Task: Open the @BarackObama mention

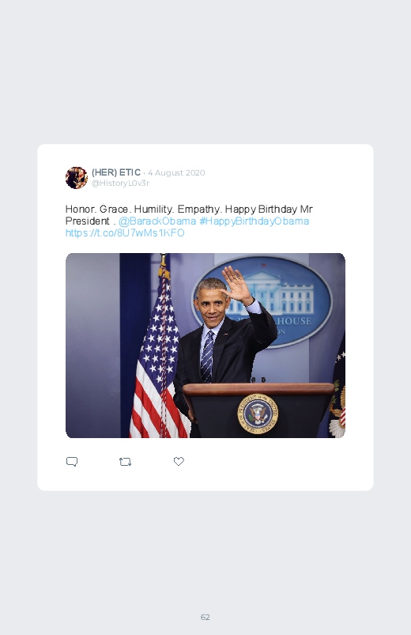Action: [157, 221]
